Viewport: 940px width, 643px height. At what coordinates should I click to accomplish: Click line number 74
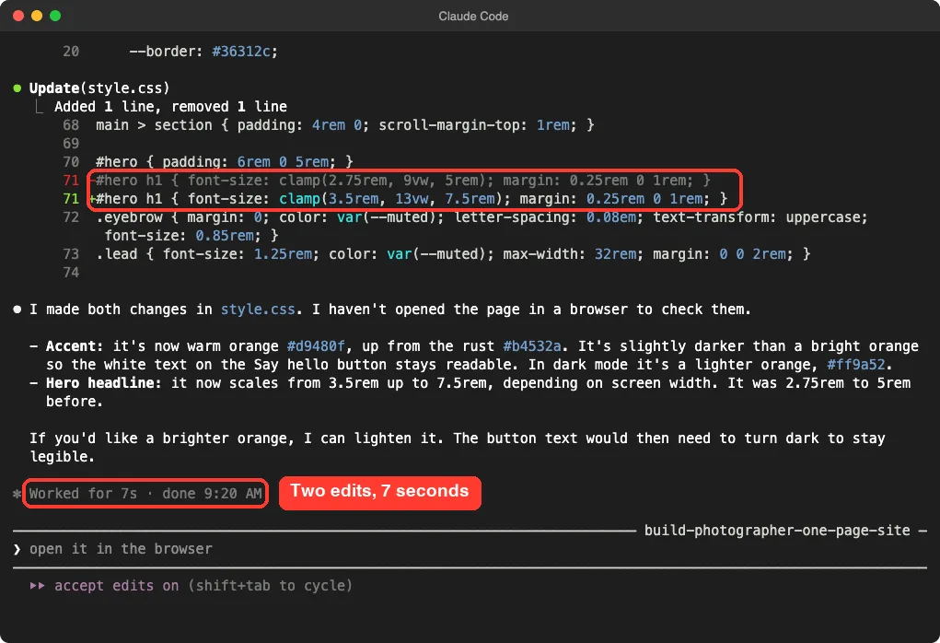pos(71,273)
